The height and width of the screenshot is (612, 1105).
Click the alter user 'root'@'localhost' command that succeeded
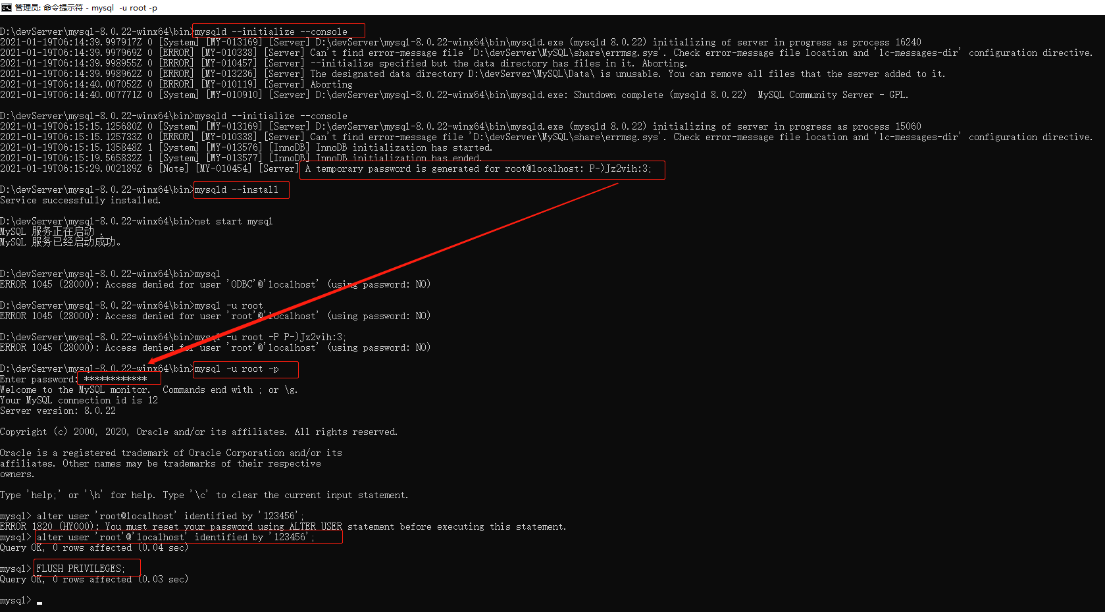click(176, 537)
